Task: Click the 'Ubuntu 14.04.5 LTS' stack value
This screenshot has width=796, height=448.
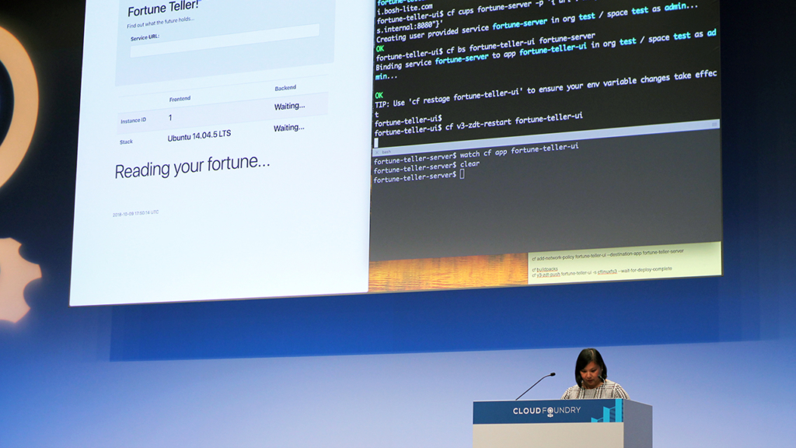Action: coord(199,135)
